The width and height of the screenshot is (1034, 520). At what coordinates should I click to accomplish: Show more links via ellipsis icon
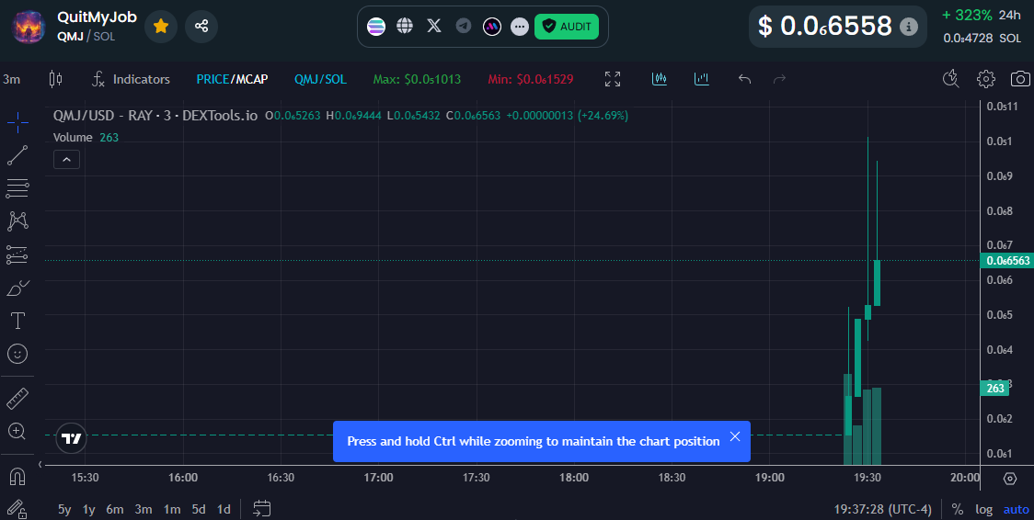click(x=520, y=27)
